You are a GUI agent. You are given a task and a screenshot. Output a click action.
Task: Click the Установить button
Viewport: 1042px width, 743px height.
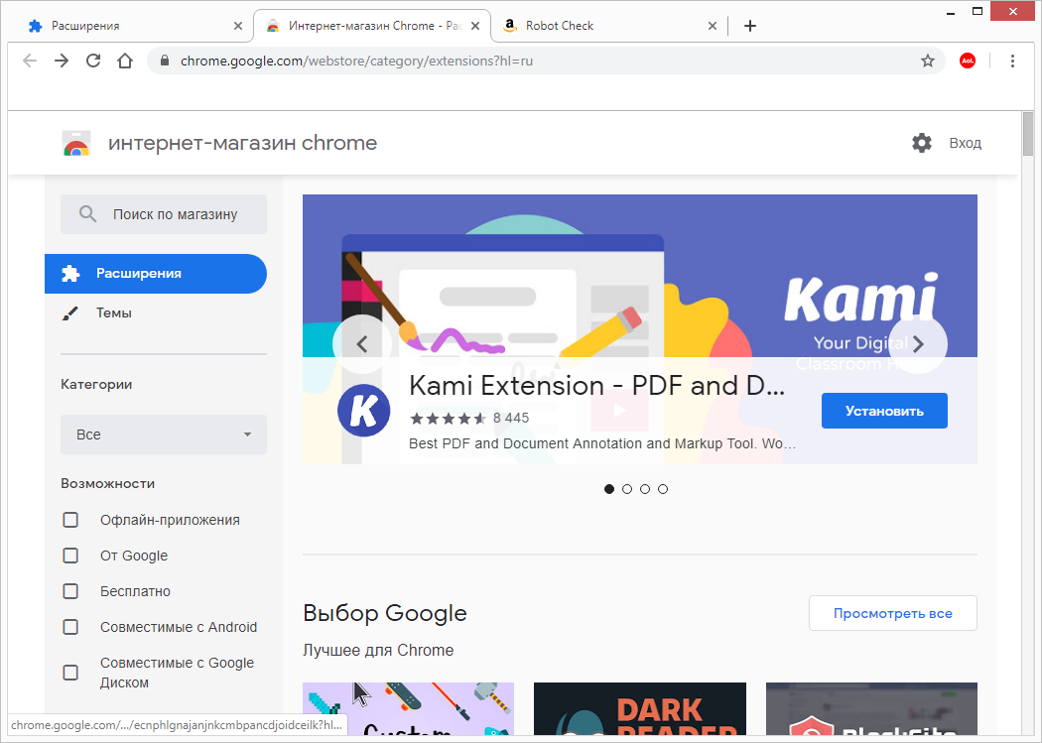[884, 411]
